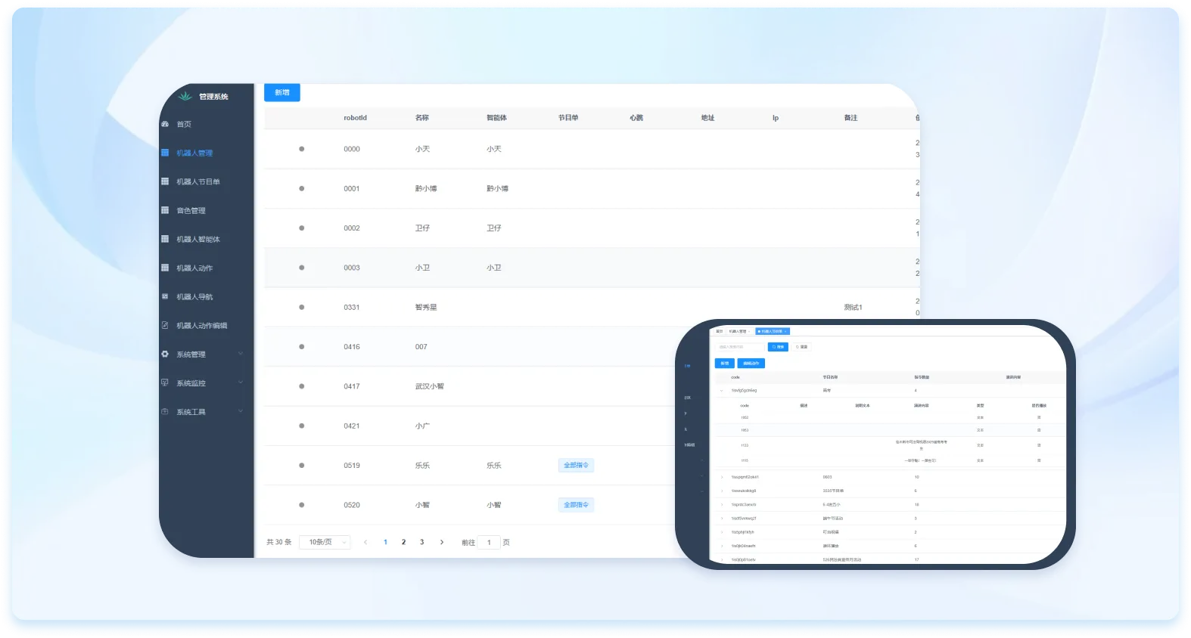Click the 机器人动作编辑 edit icon
1191x638 pixels.
(165, 325)
